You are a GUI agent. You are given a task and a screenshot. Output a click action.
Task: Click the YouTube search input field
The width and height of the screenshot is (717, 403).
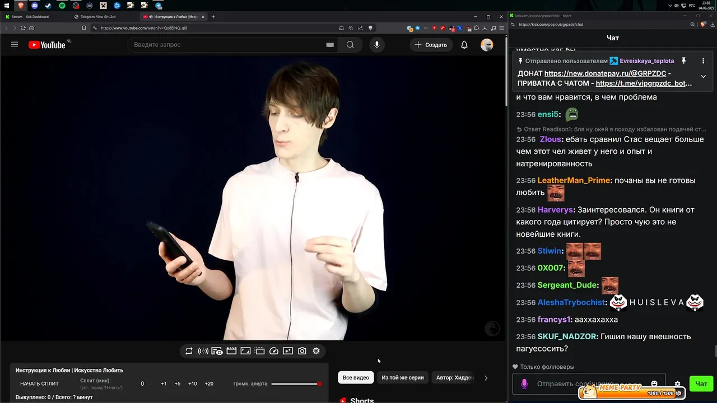tap(227, 45)
